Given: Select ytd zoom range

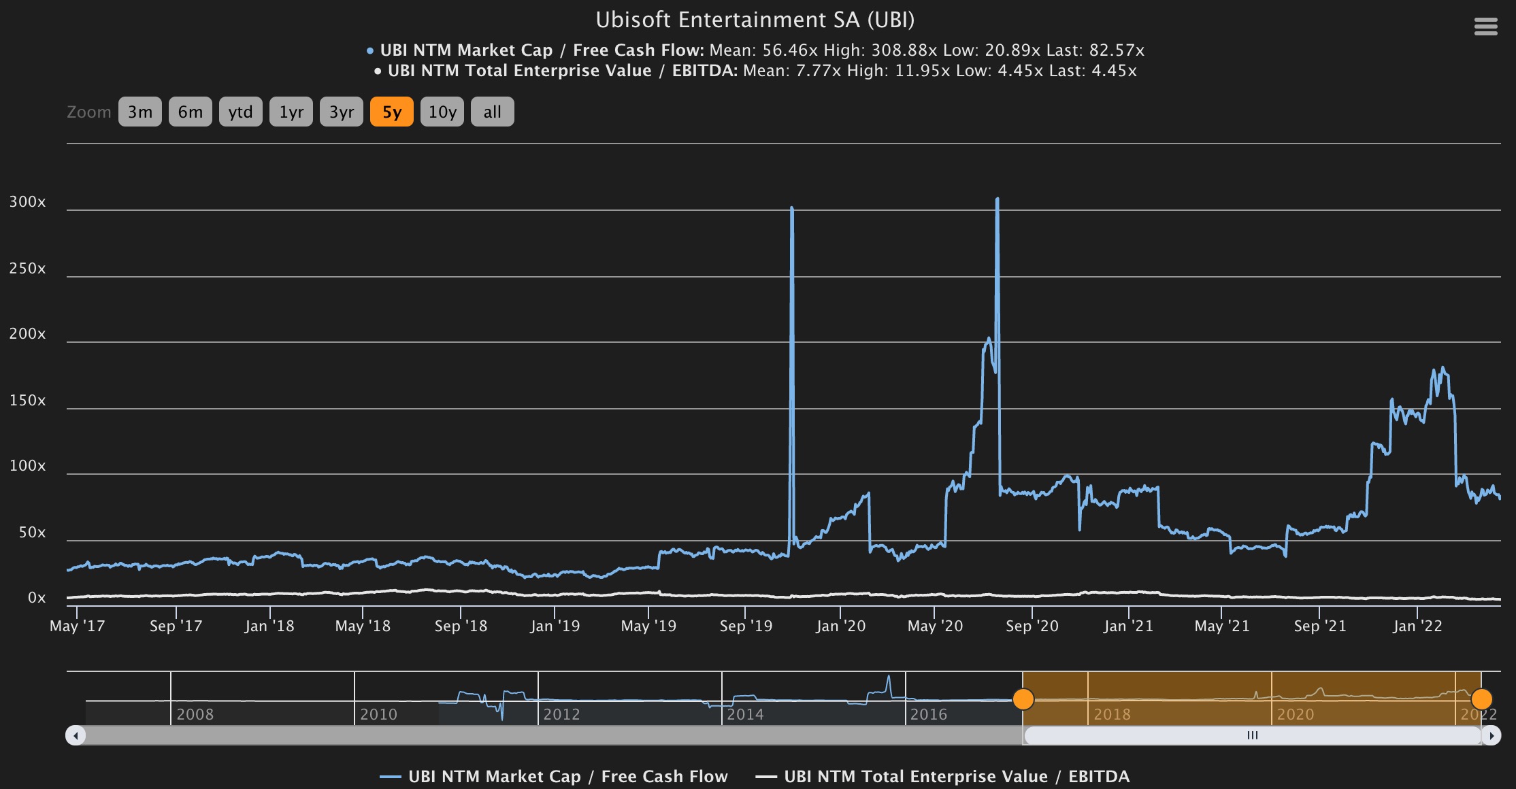Looking at the screenshot, I should pos(241,112).
